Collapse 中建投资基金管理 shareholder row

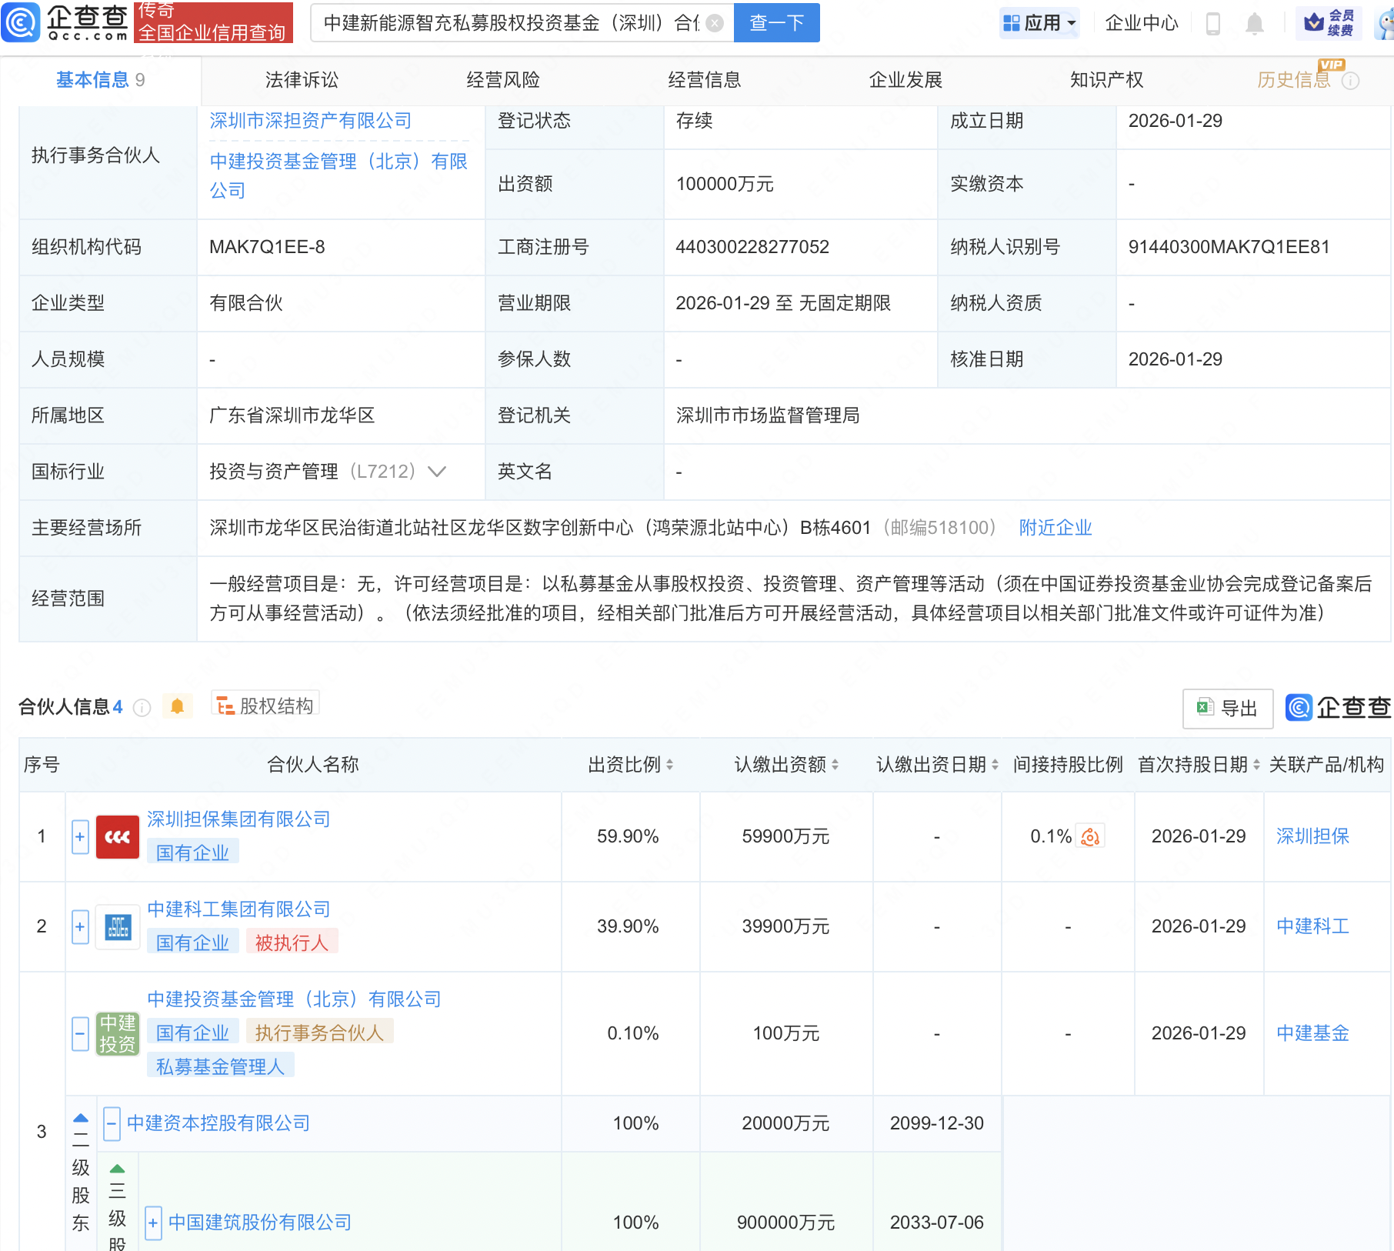click(80, 1033)
